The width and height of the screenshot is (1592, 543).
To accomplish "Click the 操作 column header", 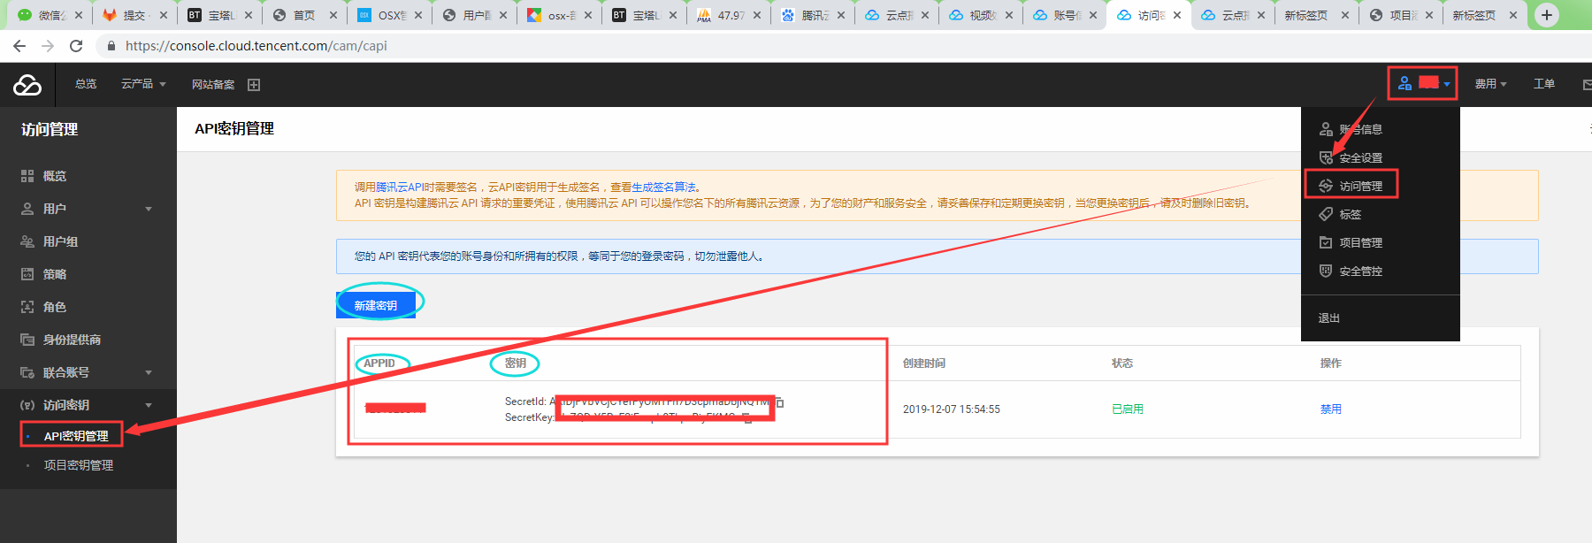I will 1330,363.
